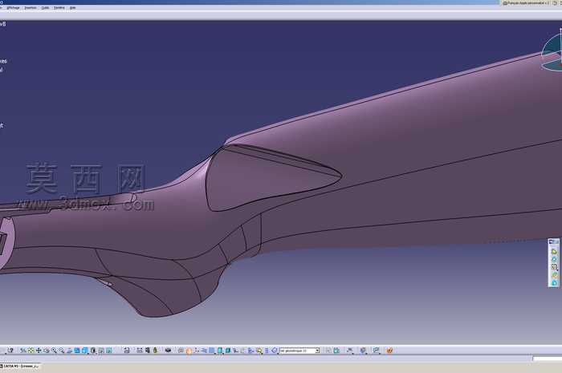Click the top icon in the right floating toolbar
Viewport: 562px width, 373px height.
[x=554, y=252]
